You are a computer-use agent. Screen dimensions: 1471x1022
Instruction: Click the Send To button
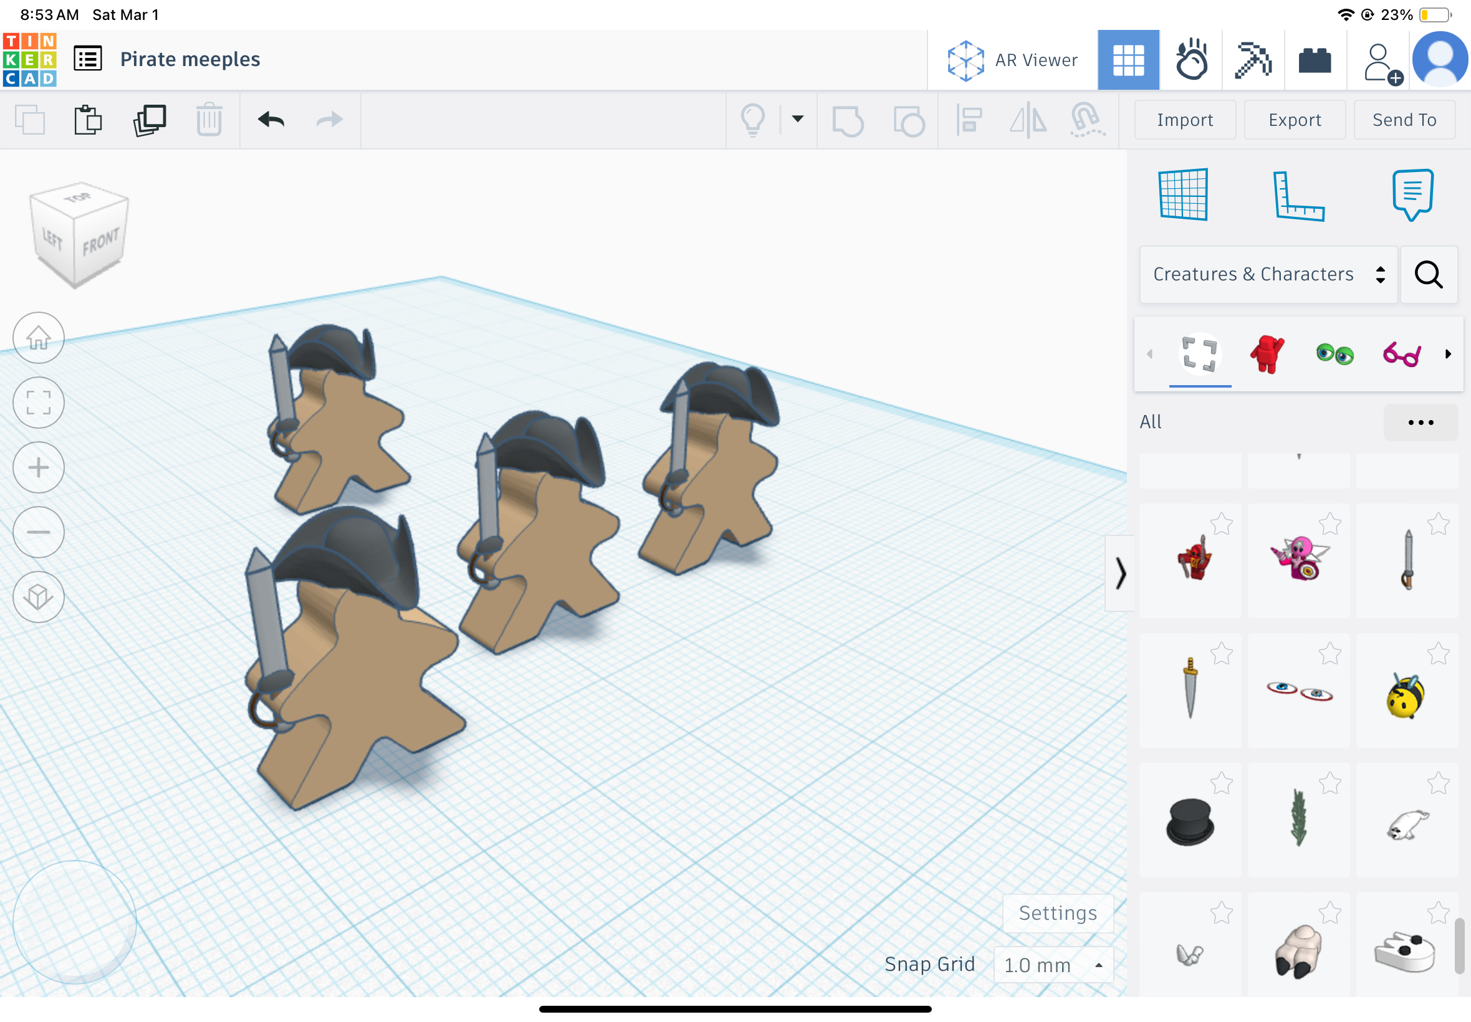click(x=1404, y=120)
